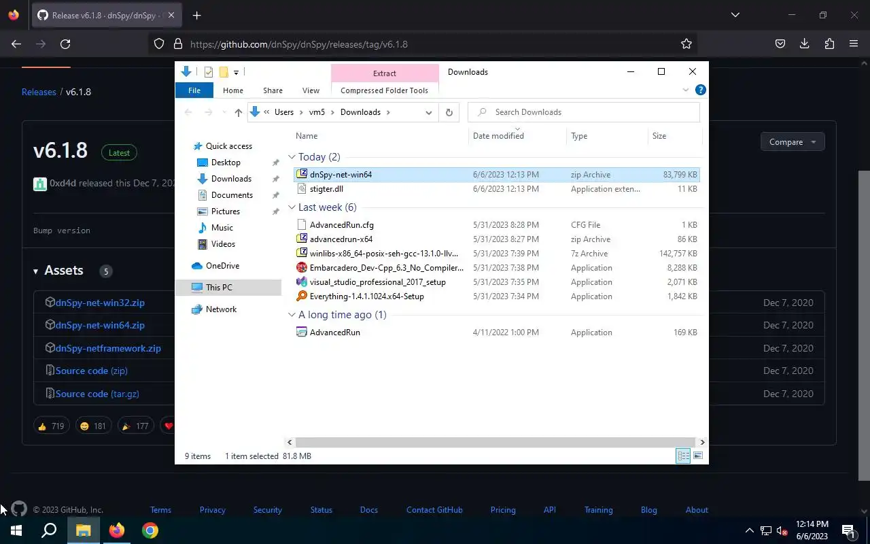
Task: Open Windows Start menu
Action: (x=16, y=530)
